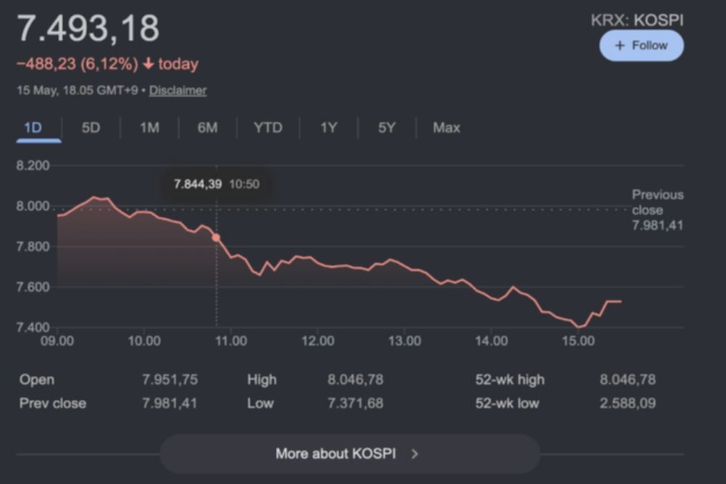Click the red down arrow icon
Image resolution: width=726 pixels, height=484 pixels.
148,63
